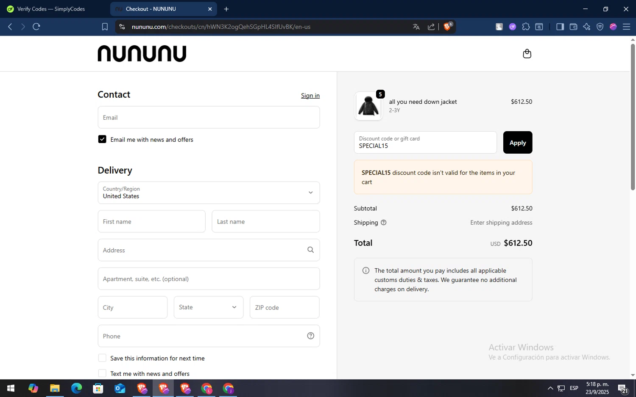Open the Brave VPN shield icon

[600, 27]
